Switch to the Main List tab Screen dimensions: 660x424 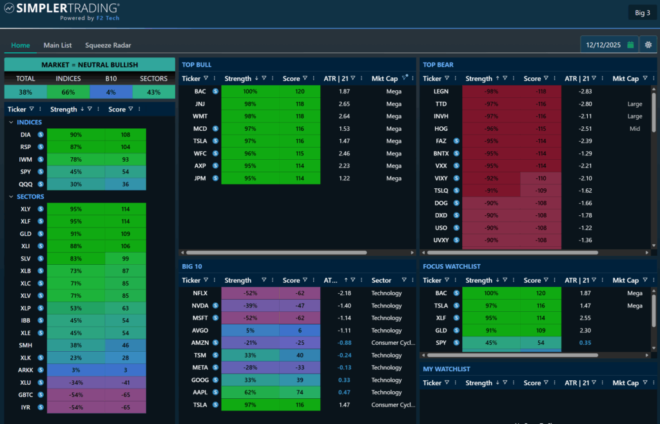coord(57,45)
